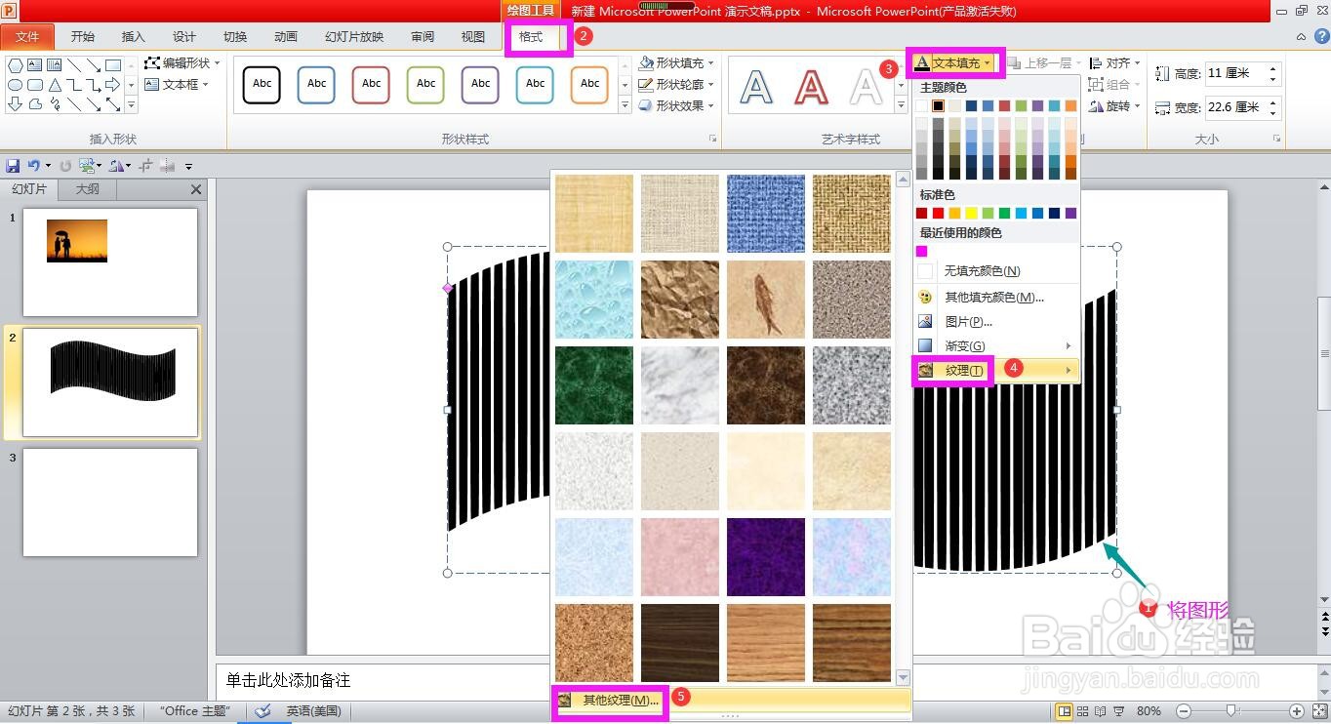Image resolution: width=1331 pixels, height=724 pixels.
Task: Select the blue denim texture
Action: pos(766,214)
